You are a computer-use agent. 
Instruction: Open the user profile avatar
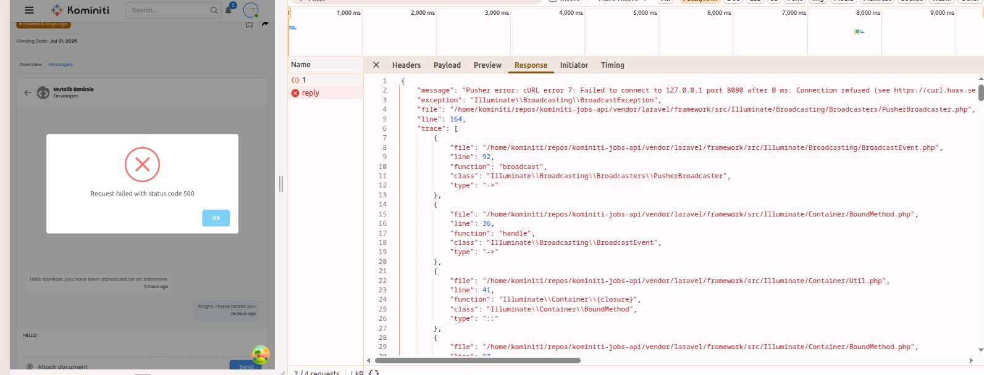click(x=250, y=10)
